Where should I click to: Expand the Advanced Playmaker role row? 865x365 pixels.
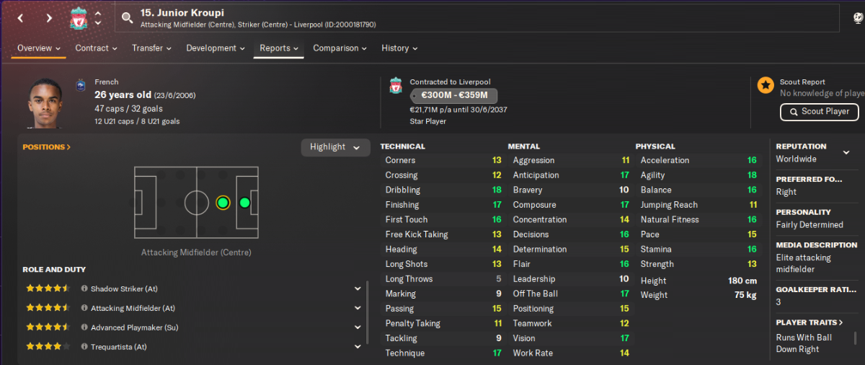click(x=358, y=327)
